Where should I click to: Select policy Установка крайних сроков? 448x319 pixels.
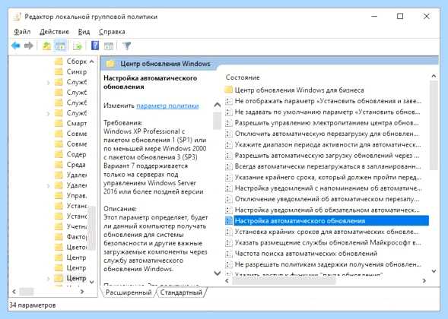click(x=326, y=232)
